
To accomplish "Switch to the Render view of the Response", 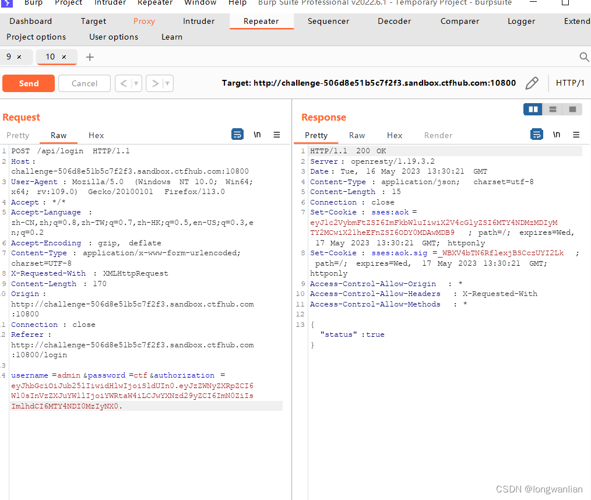I will (x=438, y=135).
